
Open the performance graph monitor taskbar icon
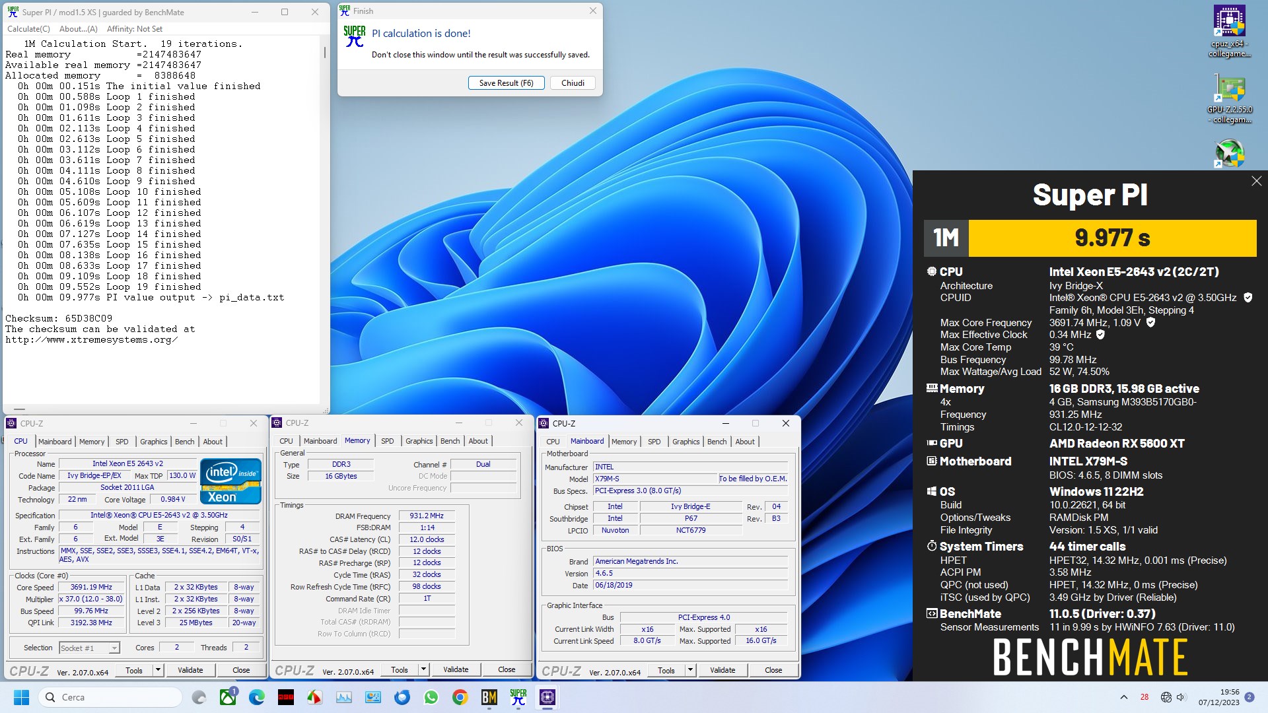click(344, 697)
